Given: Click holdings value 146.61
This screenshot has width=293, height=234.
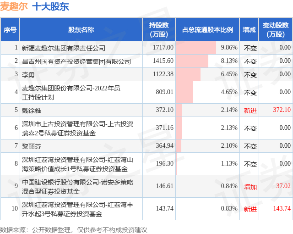Looking at the screenshot, I should click(165, 186).
